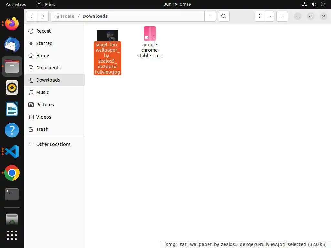
Task: Open the Files app menu in top bar
Action: 46,4
